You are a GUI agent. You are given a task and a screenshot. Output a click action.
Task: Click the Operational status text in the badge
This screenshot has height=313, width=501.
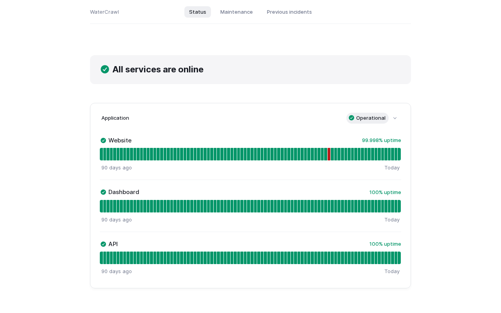[x=371, y=118]
